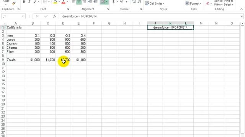
Task: Open the Sort & Filter menu
Action: click(x=218, y=3)
